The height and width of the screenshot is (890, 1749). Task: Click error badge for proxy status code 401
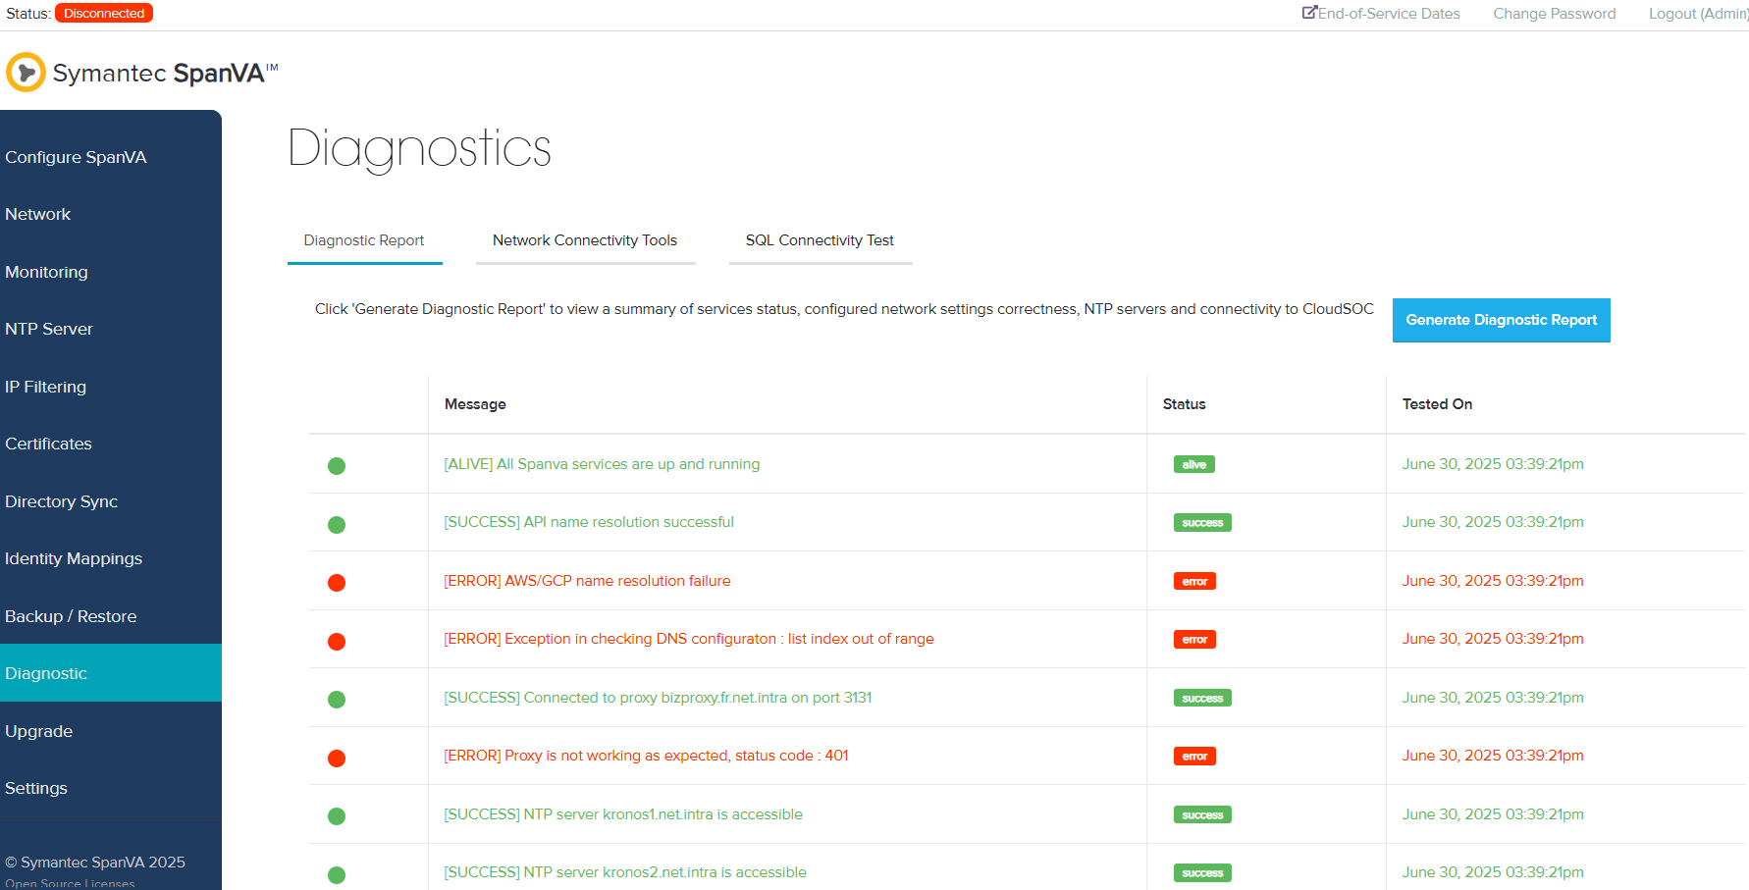pos(1194,757)
